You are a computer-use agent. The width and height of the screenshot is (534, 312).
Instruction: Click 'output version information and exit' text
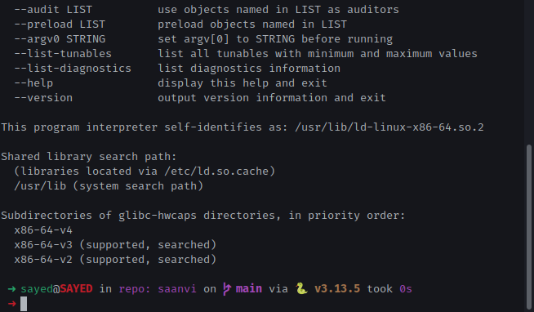click(272, 97)
